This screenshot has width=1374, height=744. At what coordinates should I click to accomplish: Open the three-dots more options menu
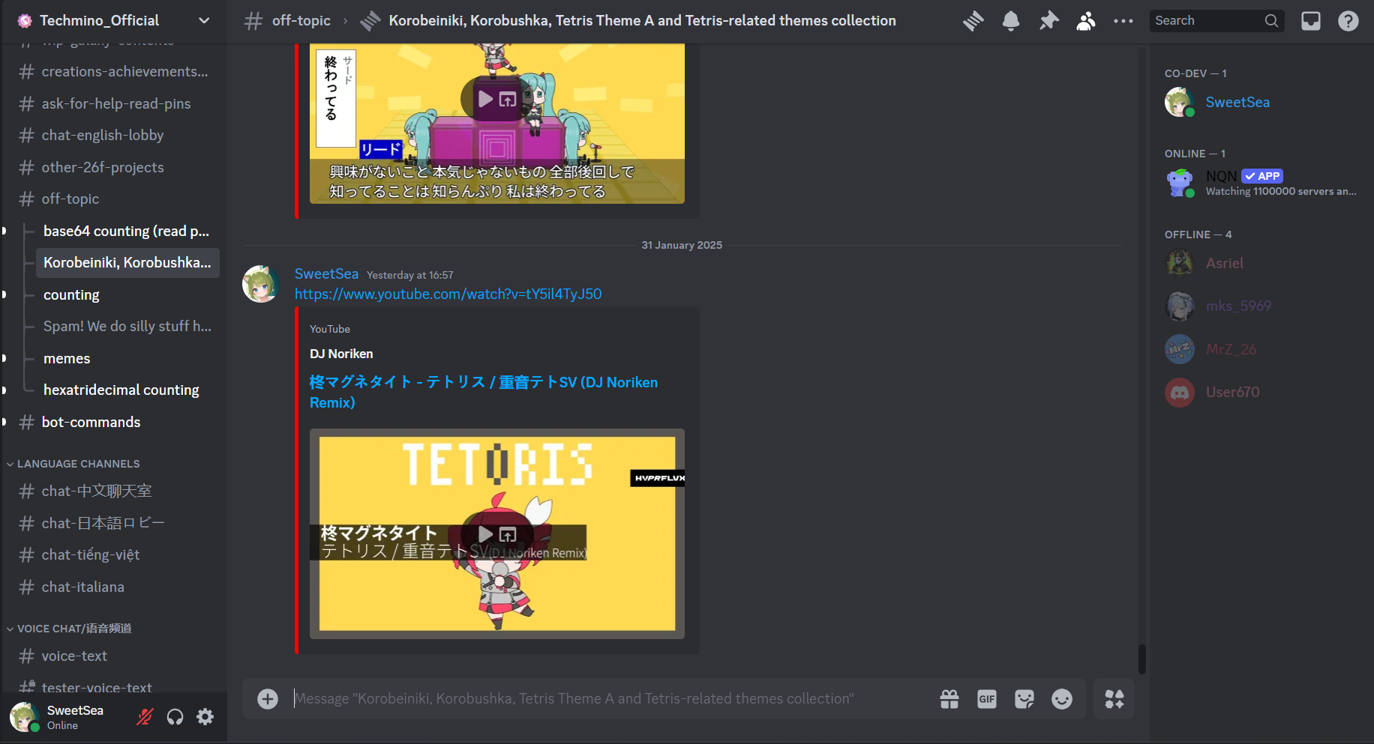[1123, 21]
